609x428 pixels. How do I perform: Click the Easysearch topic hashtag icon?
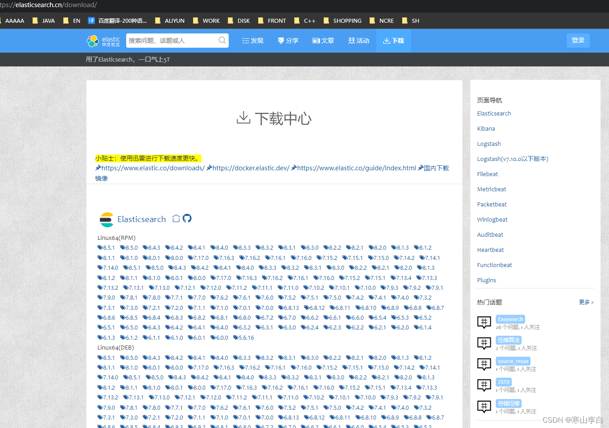pos(484,322)
